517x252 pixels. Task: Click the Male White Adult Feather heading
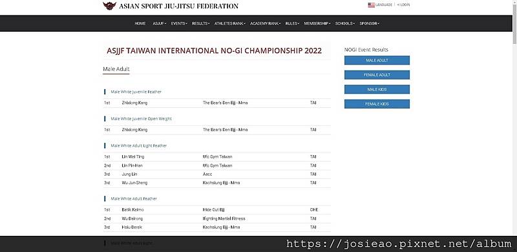pyautogui.click(x=134, y=199)
